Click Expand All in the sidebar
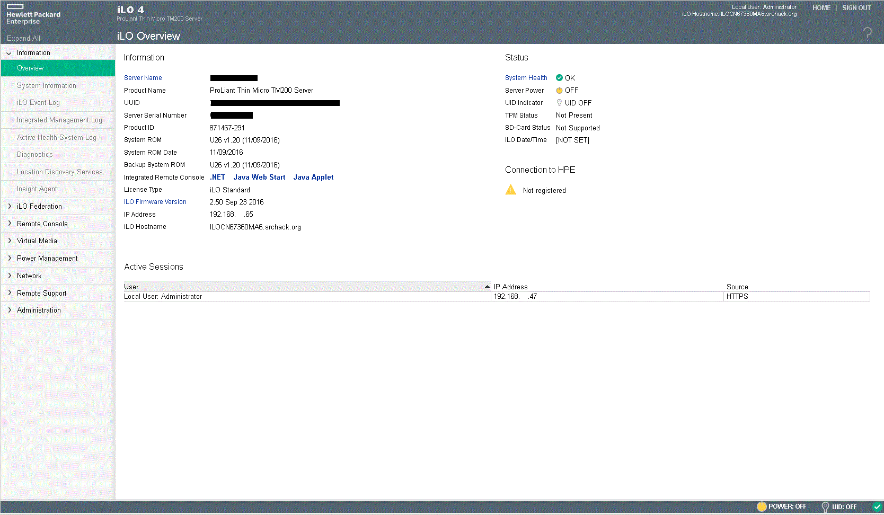Viewport: 884px width, 515px height. click(x=23, y=38)
